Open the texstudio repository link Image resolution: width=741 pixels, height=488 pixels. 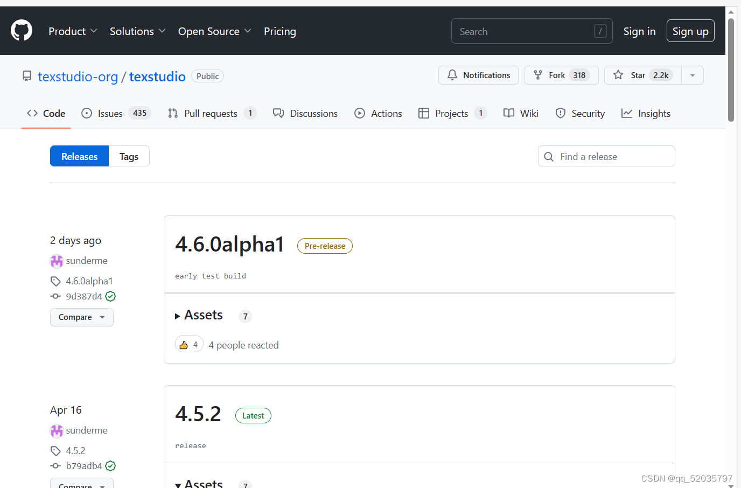pyautogui.click(x=157, y=76)
